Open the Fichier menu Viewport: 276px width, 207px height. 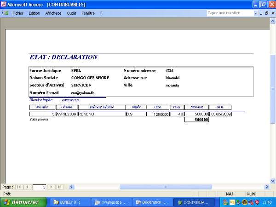point(18,13)
